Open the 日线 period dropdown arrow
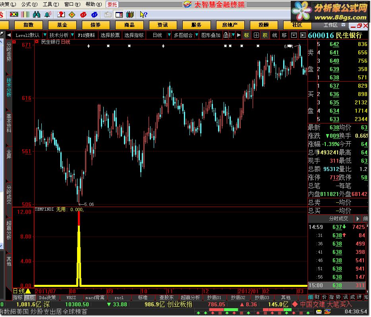 coord(169,35)
